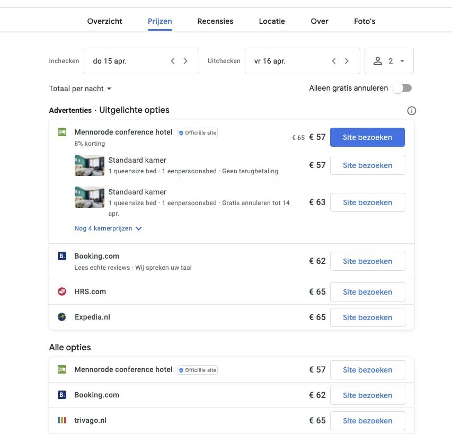Viewport: 452px width, 434px height.
Task: Open the info icon beside Uitgelichte opties
Action: [x=411, y=111]
